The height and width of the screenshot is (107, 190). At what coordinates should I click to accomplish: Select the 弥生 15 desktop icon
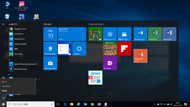click(x=22, y=17)
